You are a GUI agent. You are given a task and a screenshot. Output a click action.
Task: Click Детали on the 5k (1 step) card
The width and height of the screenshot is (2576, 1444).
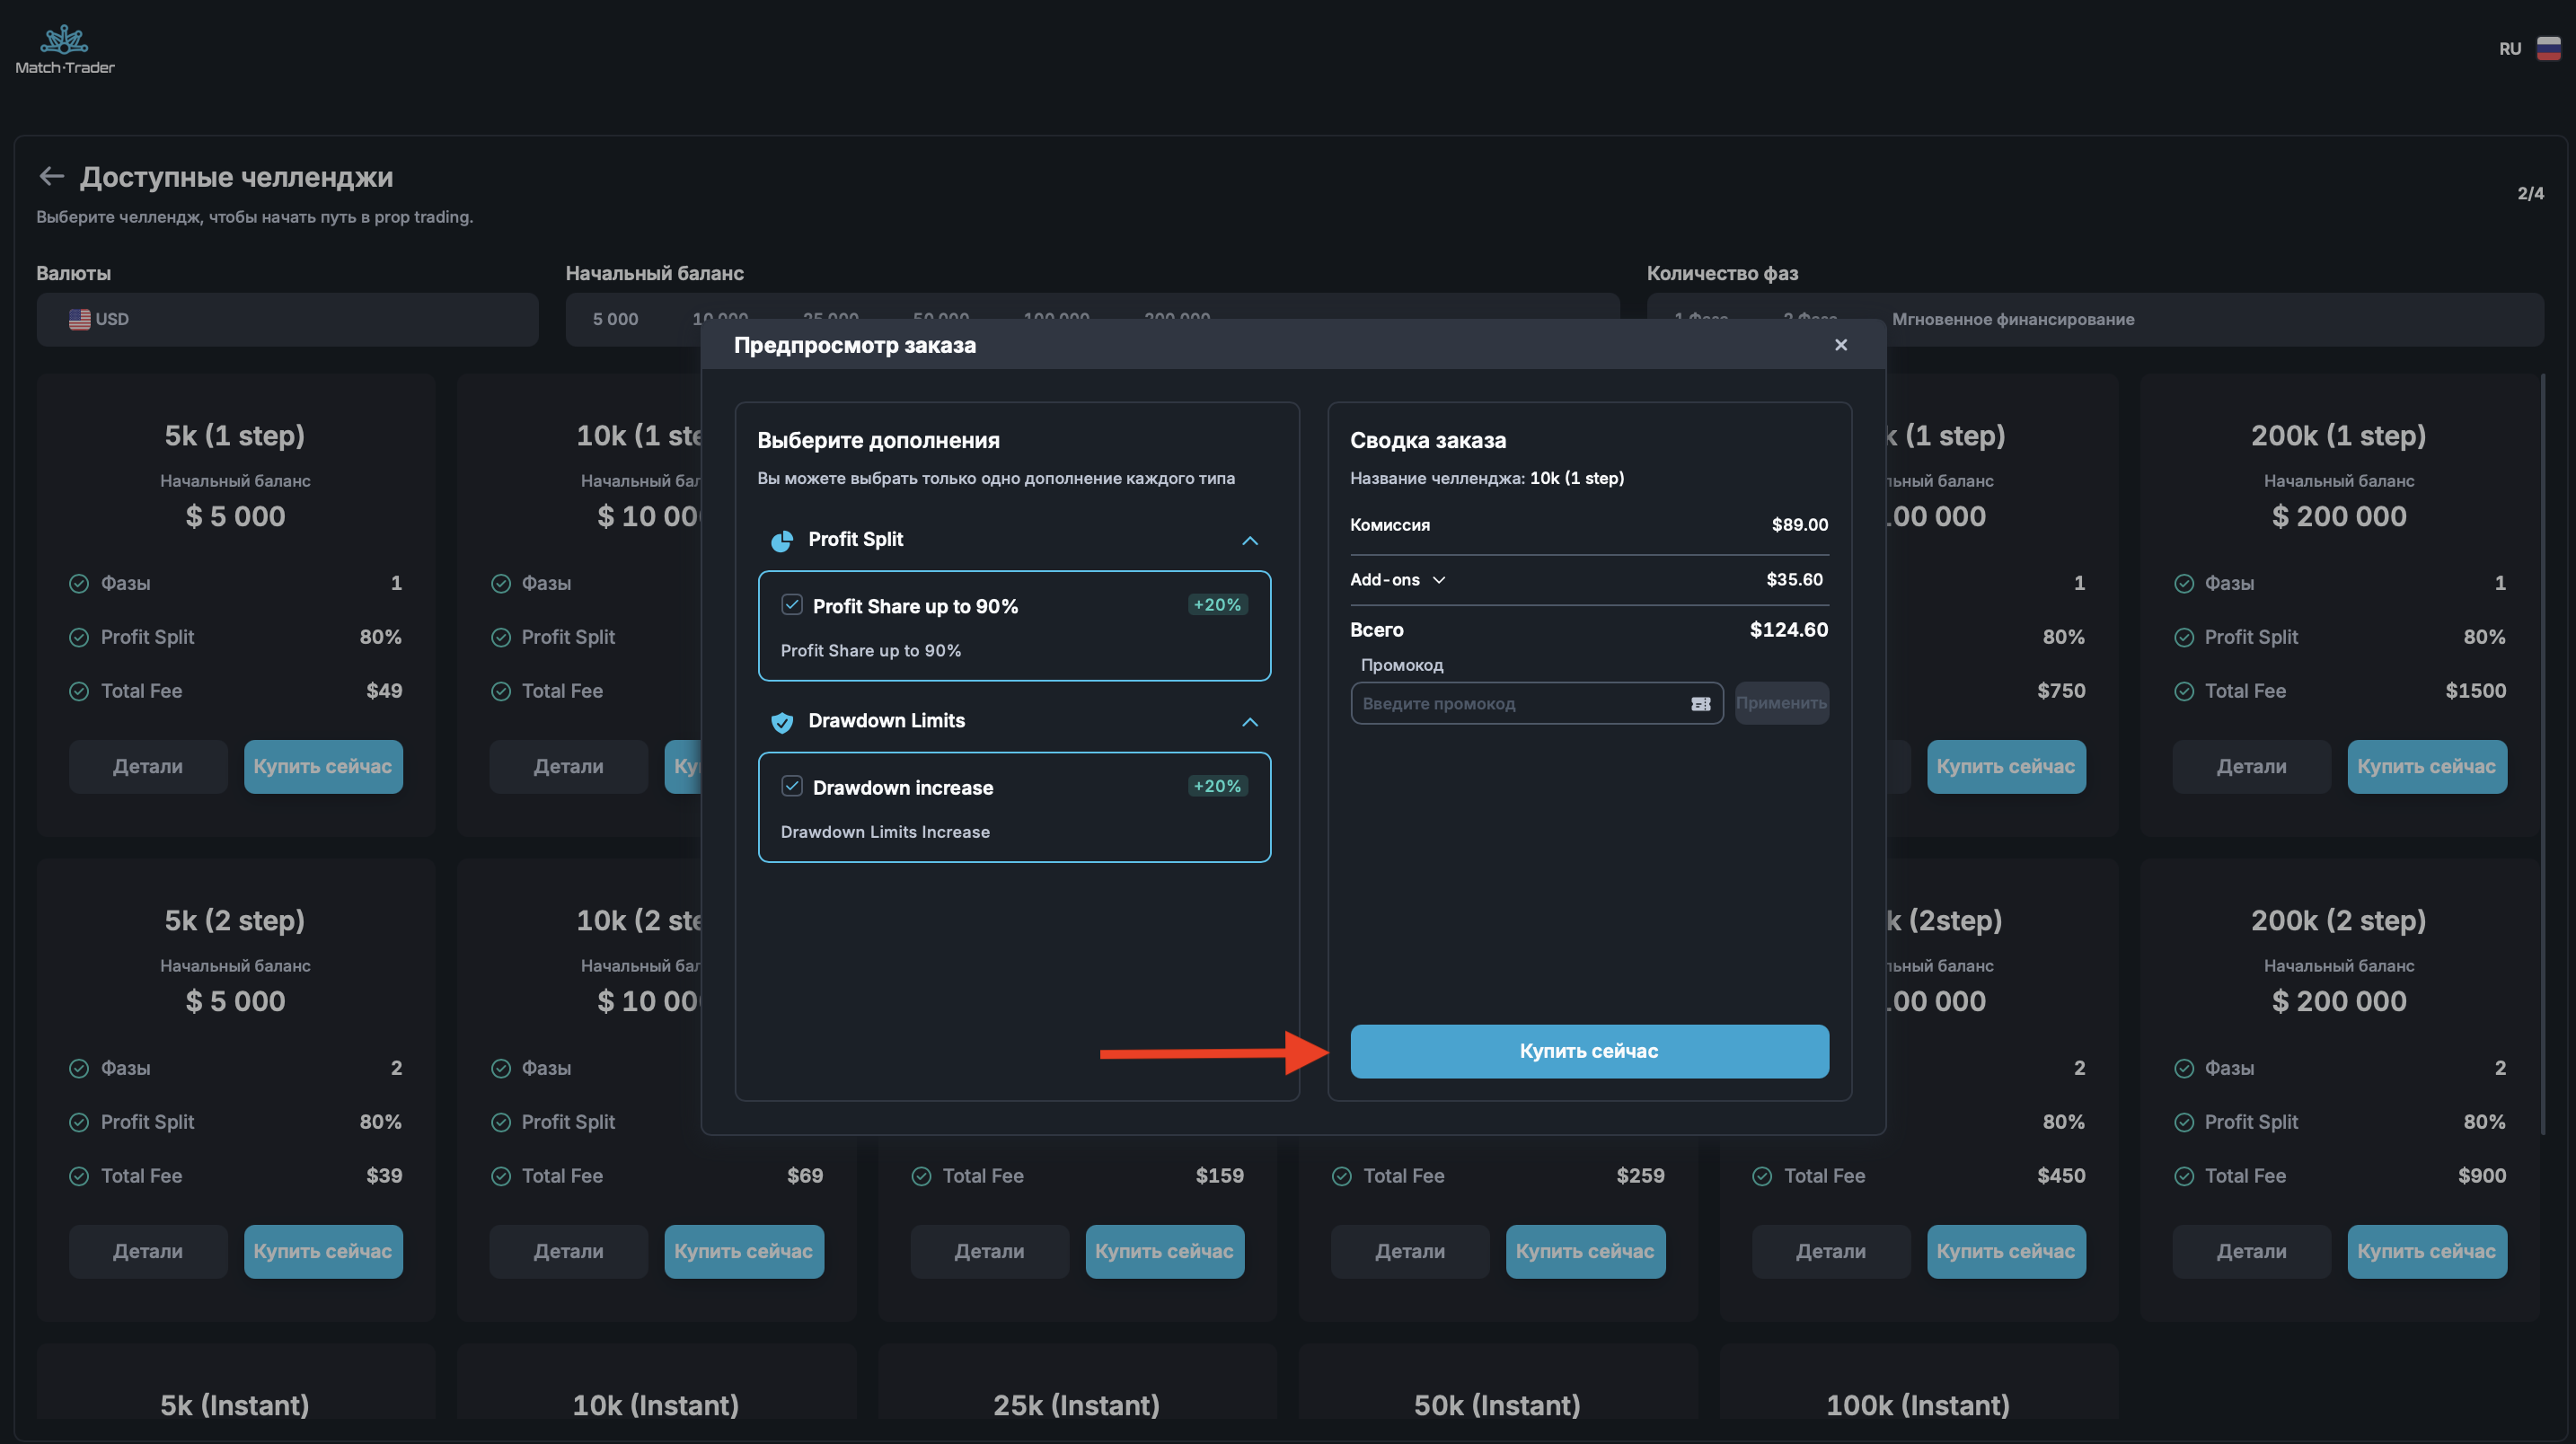pos(148,767)
